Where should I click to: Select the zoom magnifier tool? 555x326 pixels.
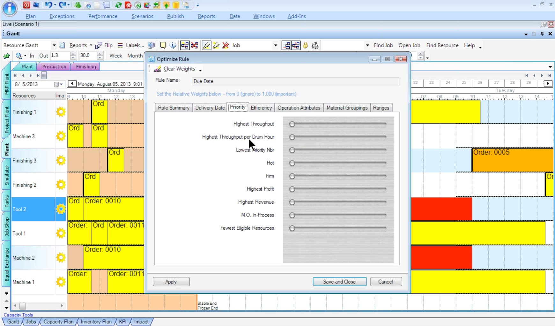tap(18, 56)
